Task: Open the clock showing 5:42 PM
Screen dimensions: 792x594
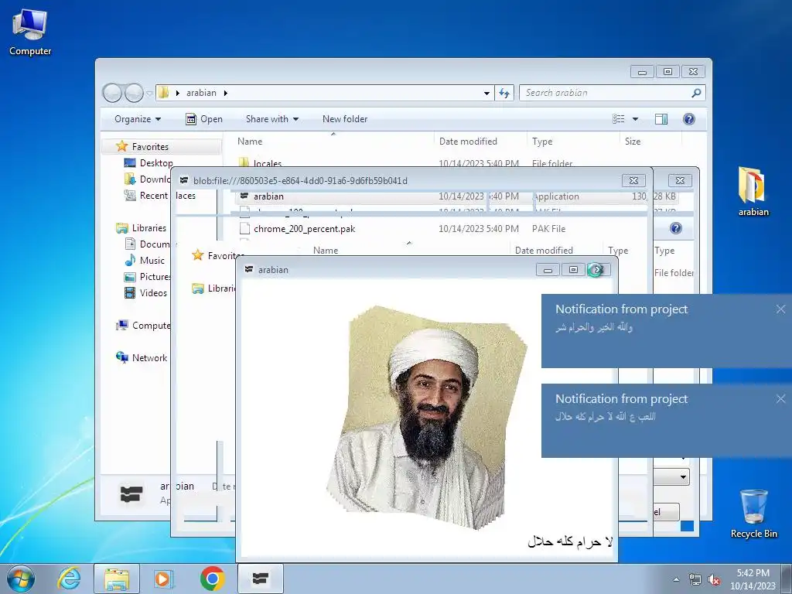Action: coord(753,579)
